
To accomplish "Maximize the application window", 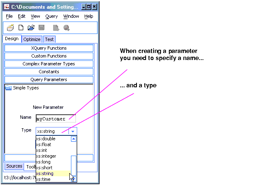I will coord(89,7).
